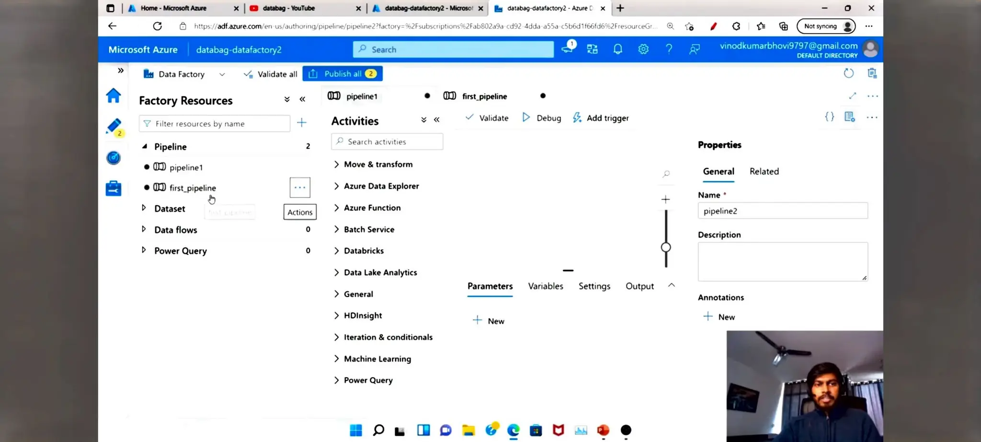Expand Power Query in Factory Resources

[144, 250]
